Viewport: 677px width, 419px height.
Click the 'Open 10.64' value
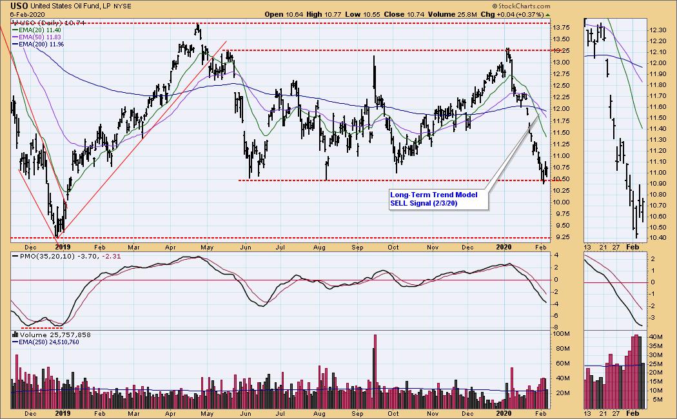(284, 14)
